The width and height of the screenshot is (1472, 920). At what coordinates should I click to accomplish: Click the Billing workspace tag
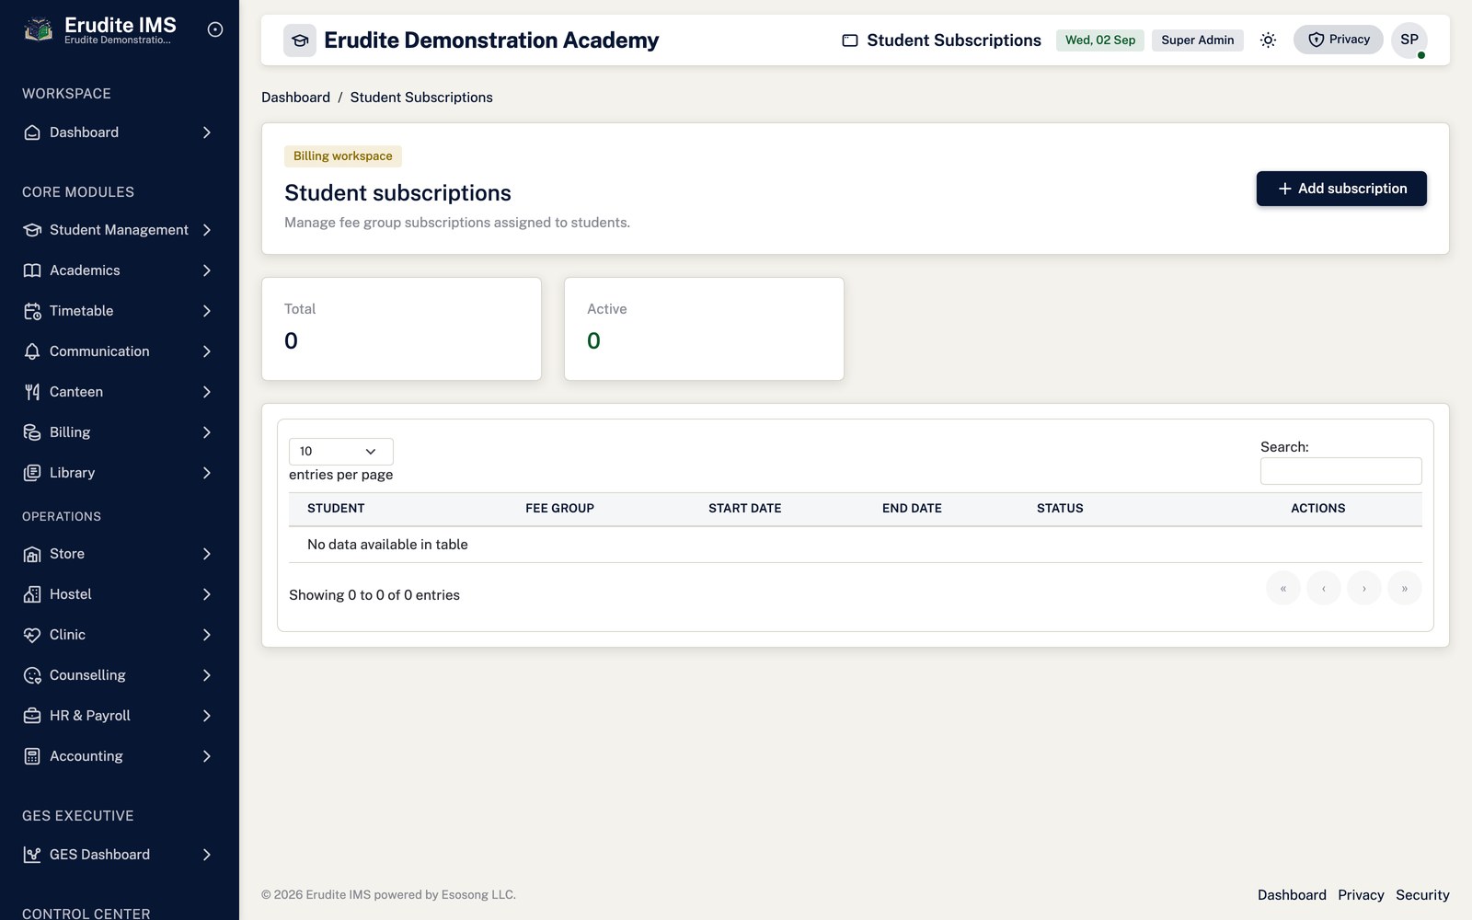click(343, 156)
